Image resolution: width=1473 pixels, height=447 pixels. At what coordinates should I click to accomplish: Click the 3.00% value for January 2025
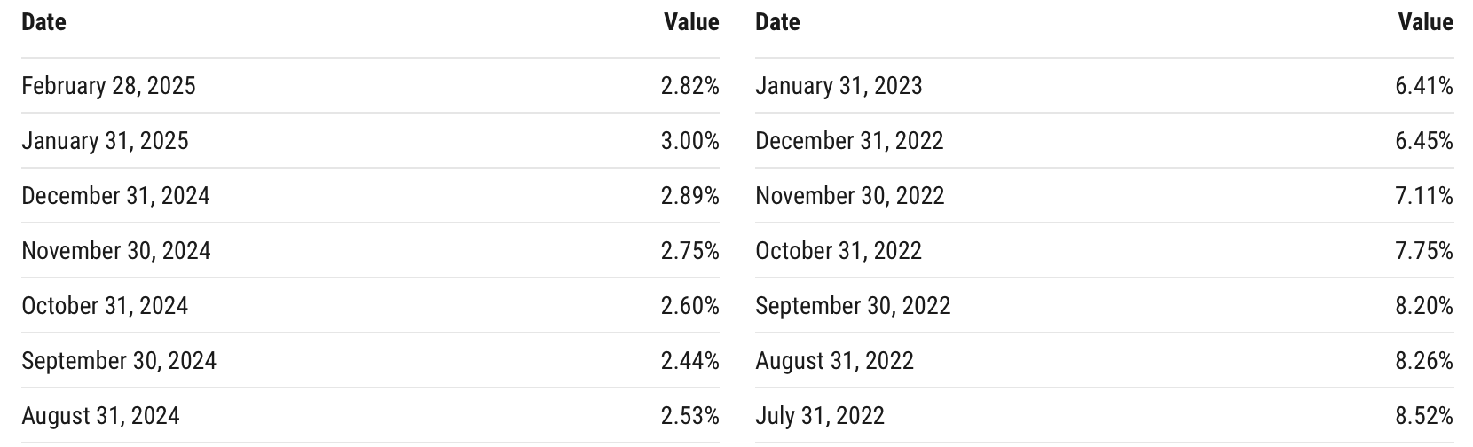click(689, 141)
